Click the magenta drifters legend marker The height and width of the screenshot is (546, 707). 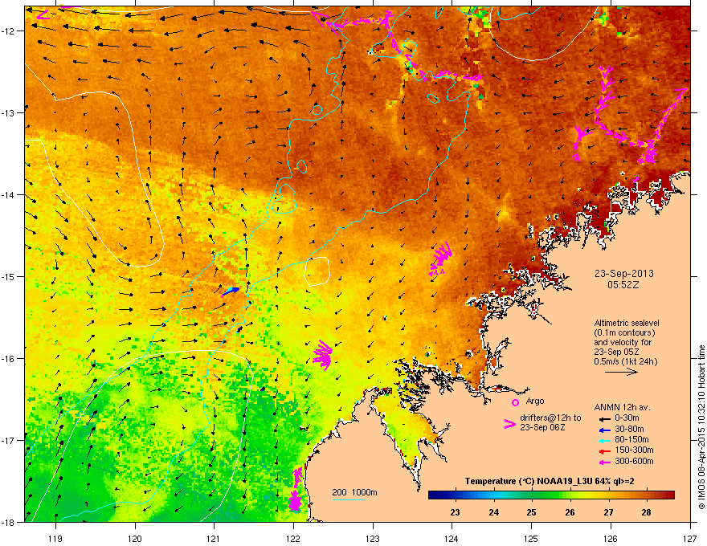(509, 423)
